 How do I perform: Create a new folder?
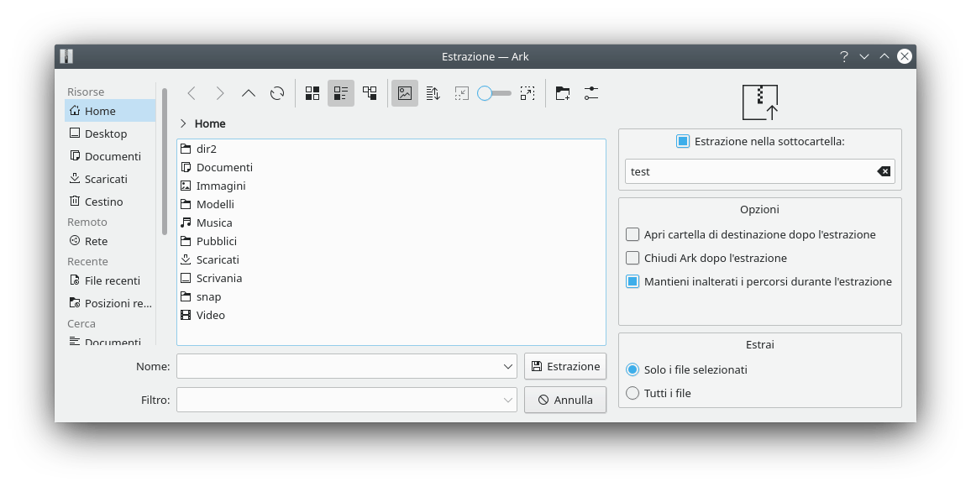[563, 93]
